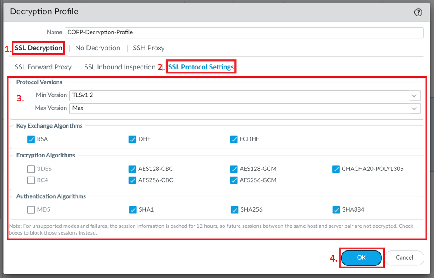Select the SSL Forward Proxy subtab
The width and height of the screenshot is (434, 278).
point(43,67)
